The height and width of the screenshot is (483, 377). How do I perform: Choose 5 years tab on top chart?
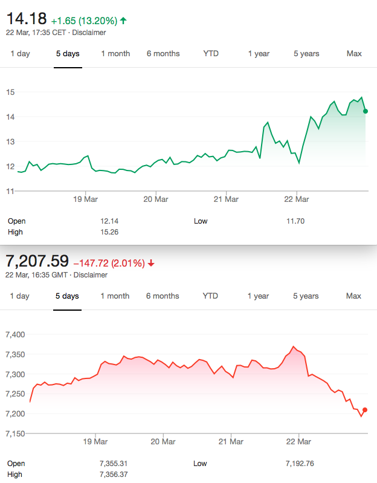point(306,54)
